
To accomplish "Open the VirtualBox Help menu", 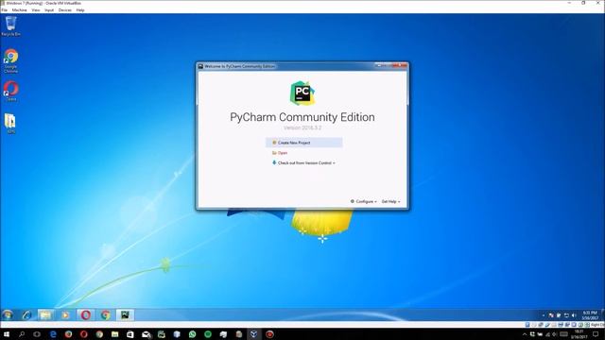I will (80, 10).
